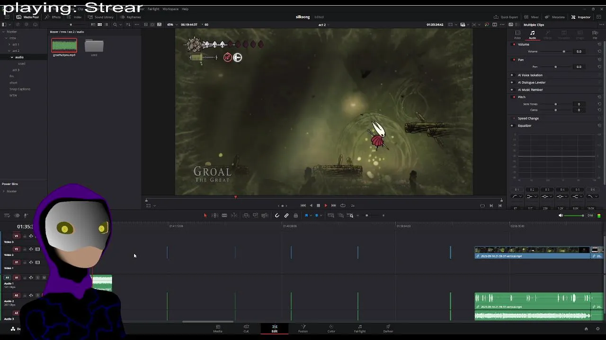Open the Help menu

(185, 9)
